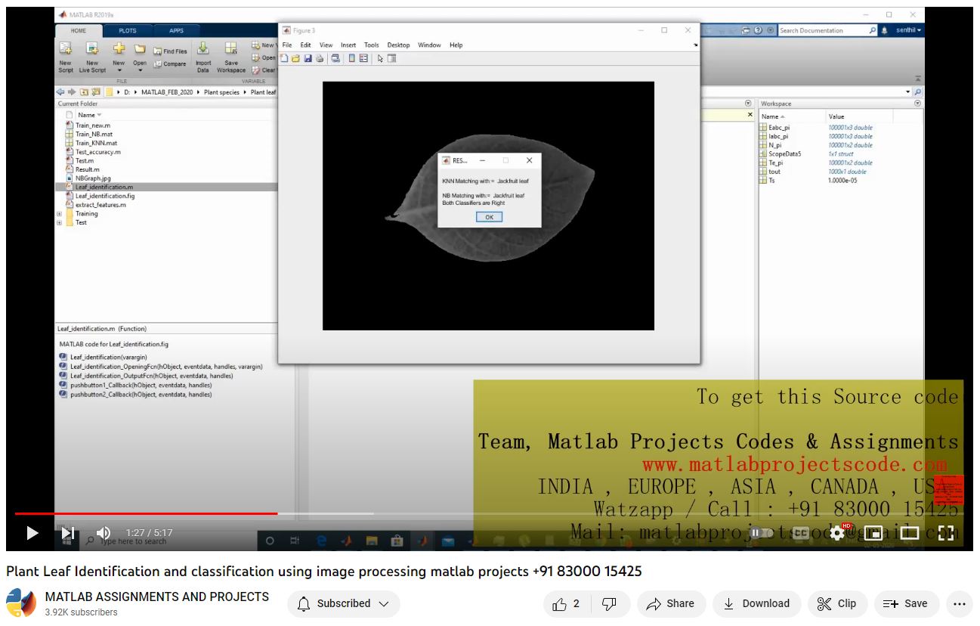980x626 pixels.
Task: Click the red video progress bar
Action: (146, 513)
